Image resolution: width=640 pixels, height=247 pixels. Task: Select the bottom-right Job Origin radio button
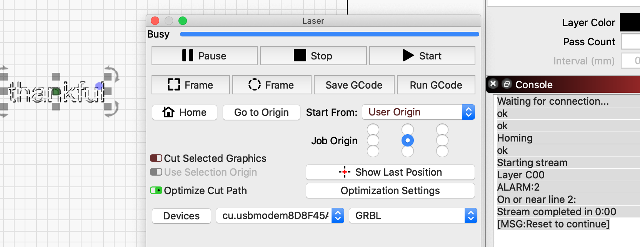coord(442,151)
